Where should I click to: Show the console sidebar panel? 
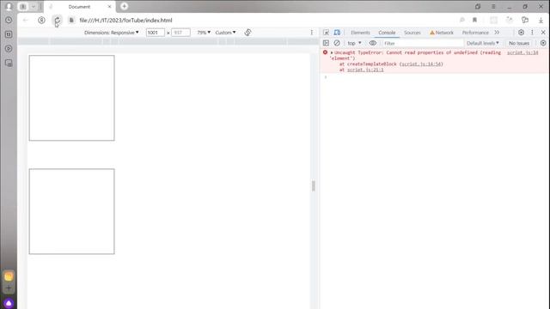(326, 43)
